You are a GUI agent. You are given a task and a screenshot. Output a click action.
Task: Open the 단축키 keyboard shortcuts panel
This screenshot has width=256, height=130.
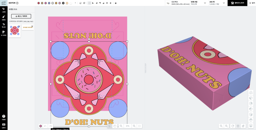(x=3, y=125)
